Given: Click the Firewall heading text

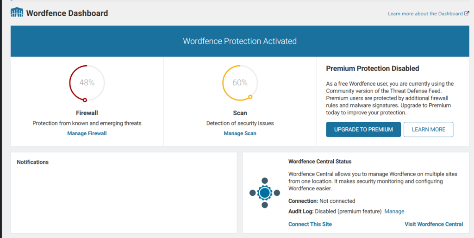Looking at the screenshot, I should (87, 113).
